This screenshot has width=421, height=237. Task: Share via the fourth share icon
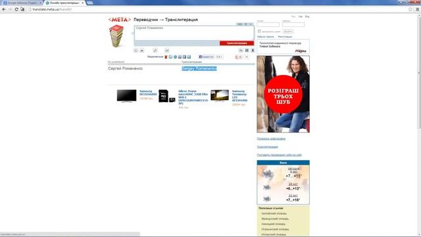180,57
